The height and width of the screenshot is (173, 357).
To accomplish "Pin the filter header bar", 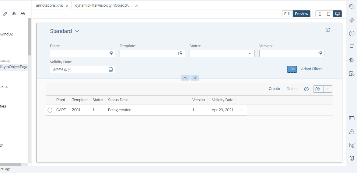I will click(x=195, y=78).
